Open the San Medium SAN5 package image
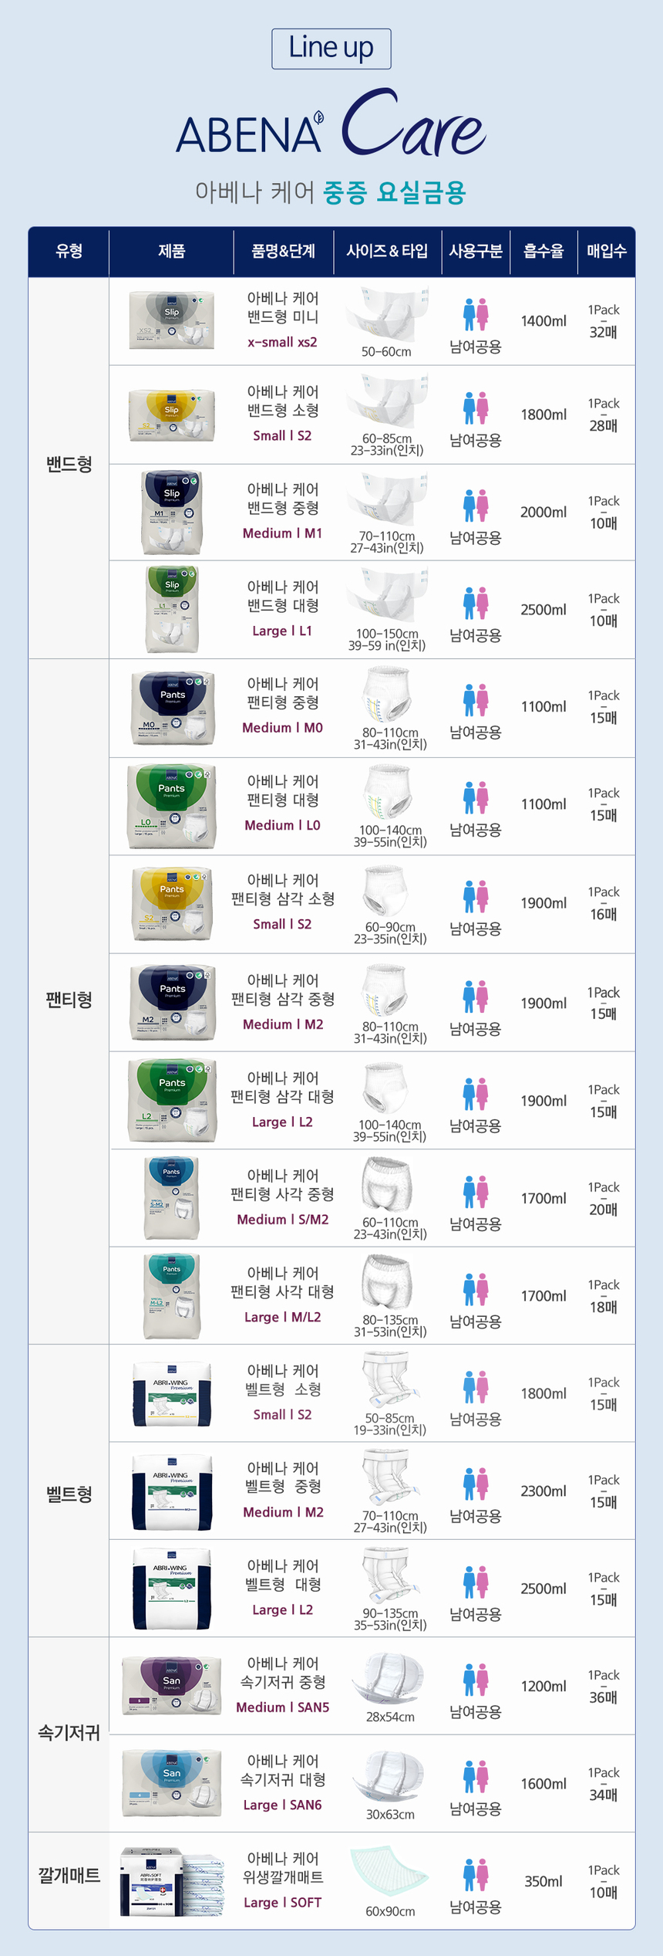Image resolution: width=663 pixels, height=1956 pixels. [x=170, y=1686]
